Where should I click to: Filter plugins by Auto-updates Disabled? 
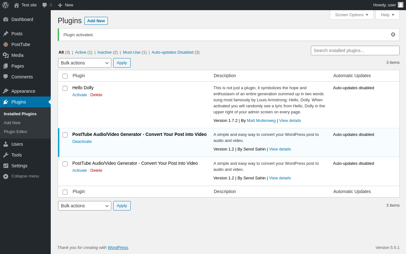point(173,52)
